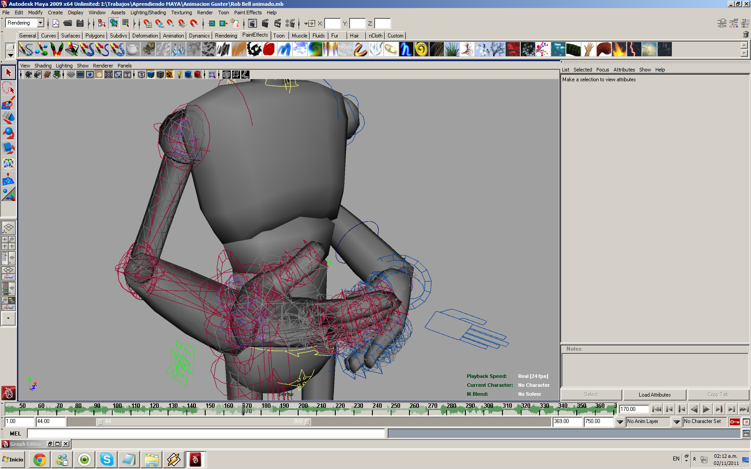
Task: Enable snap to points magnet icon
Action: coord(171,23)
